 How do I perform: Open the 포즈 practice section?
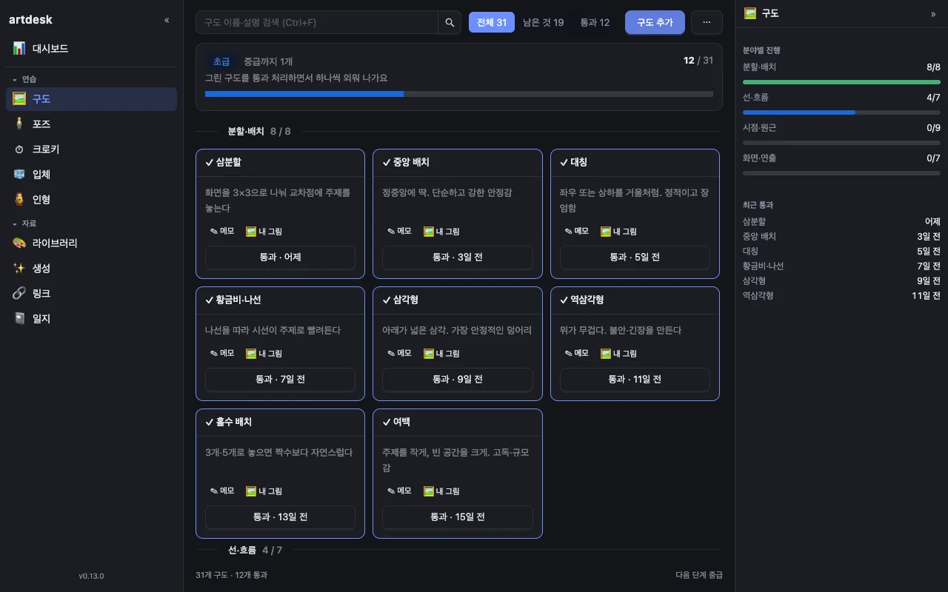(x=91, y=124)
